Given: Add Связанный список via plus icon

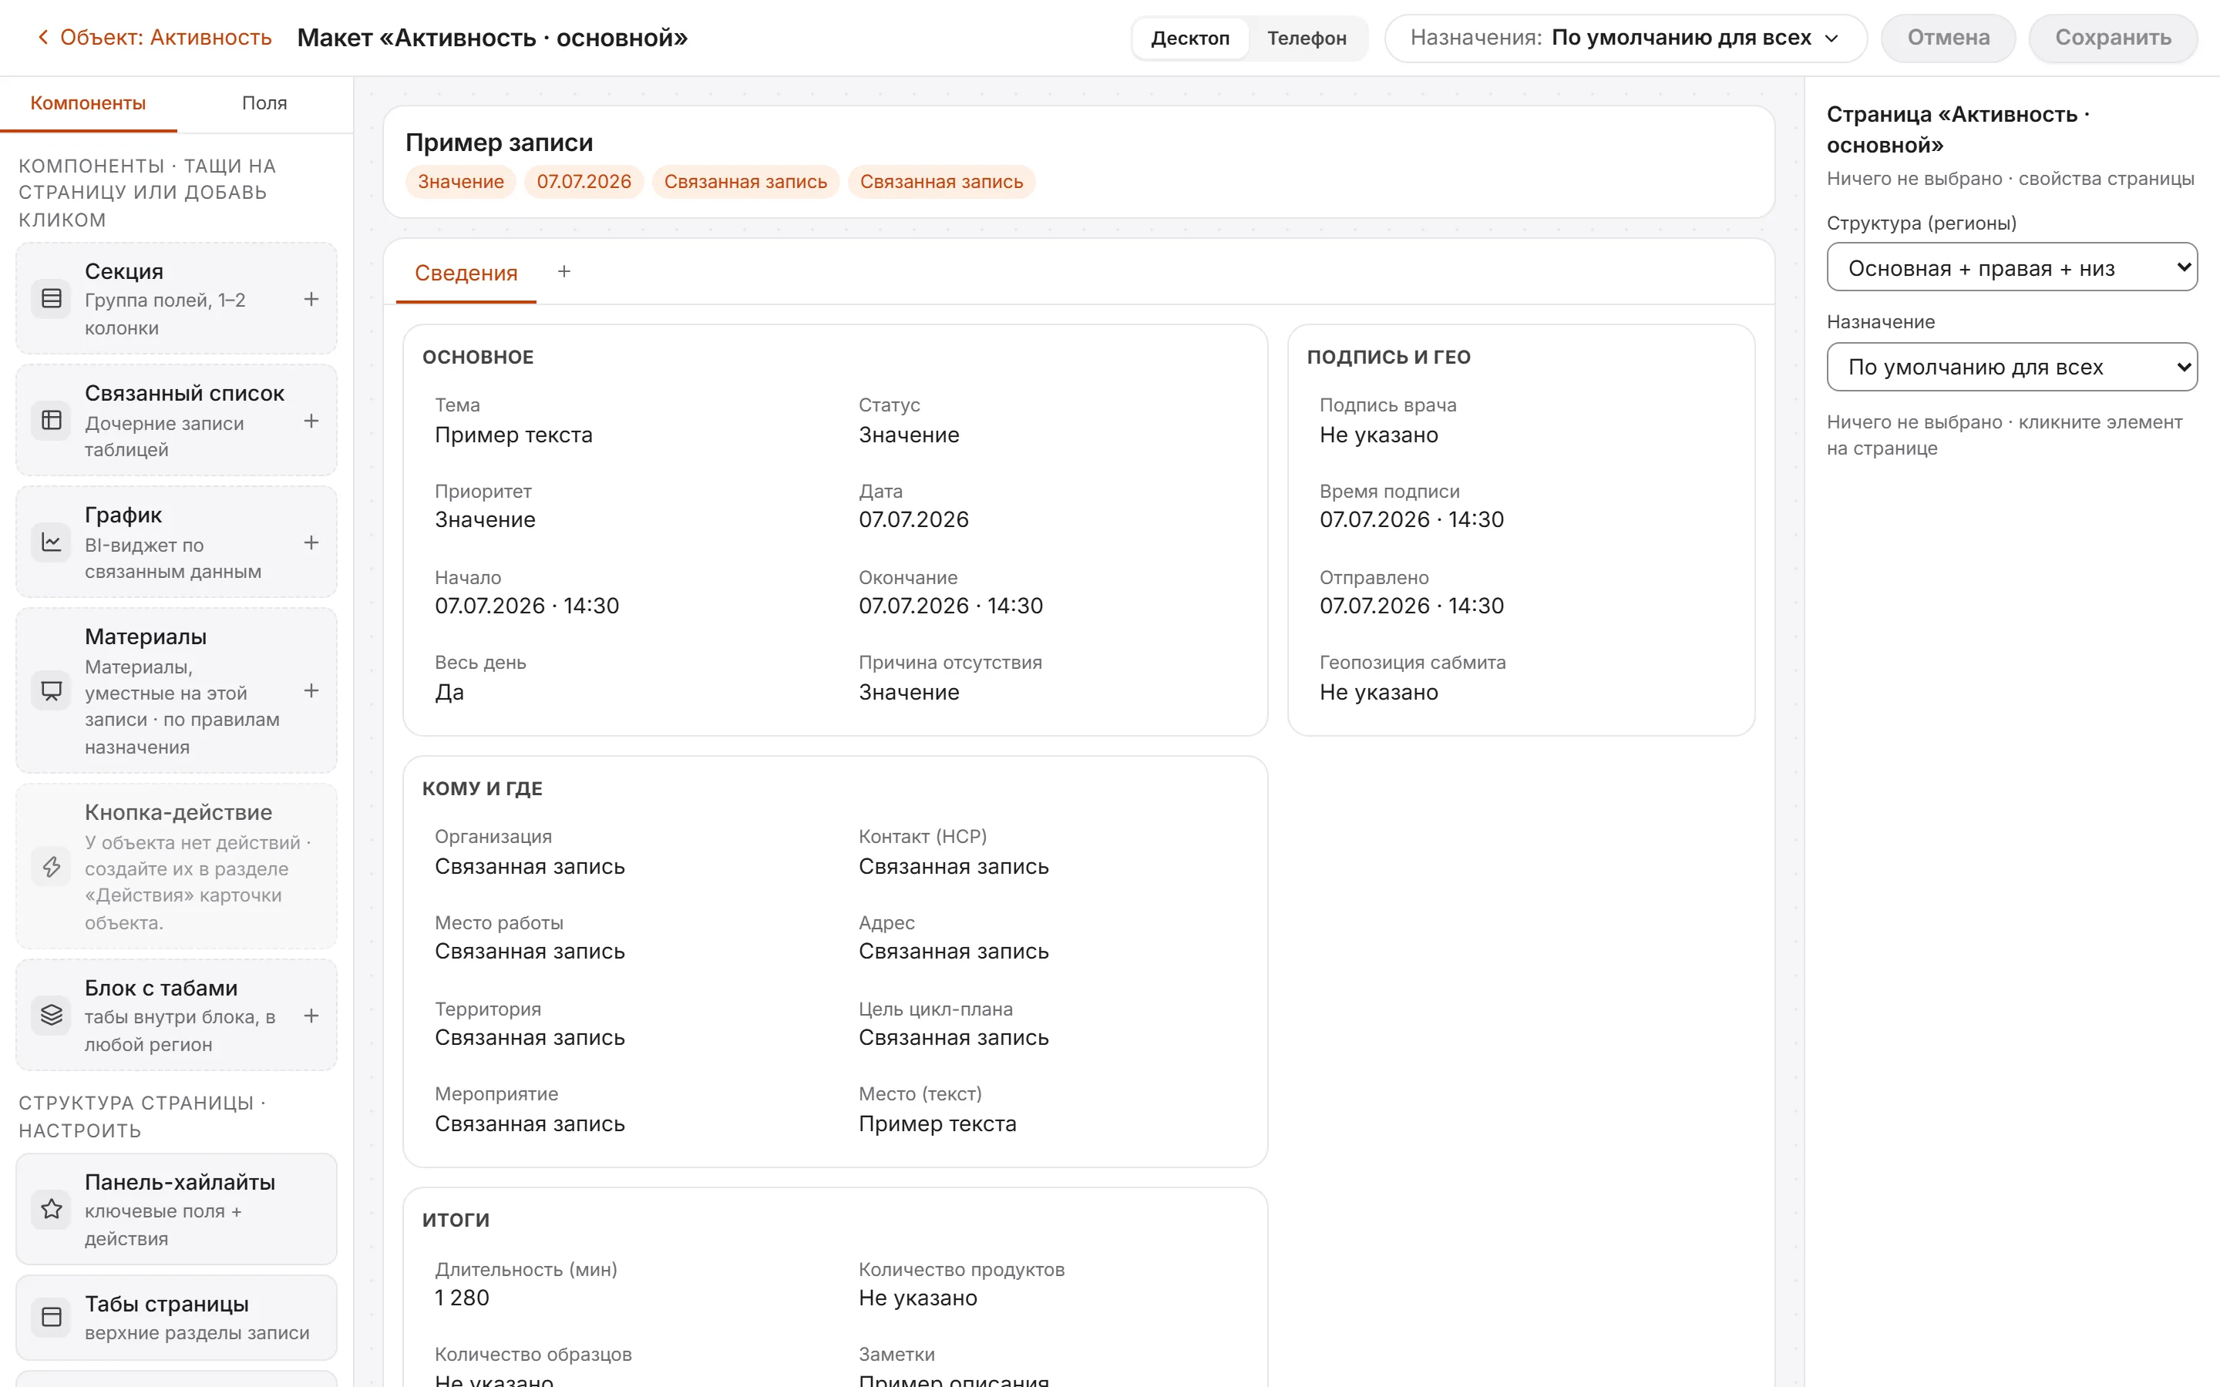Looking at the screenshot, I should point(311,421).
